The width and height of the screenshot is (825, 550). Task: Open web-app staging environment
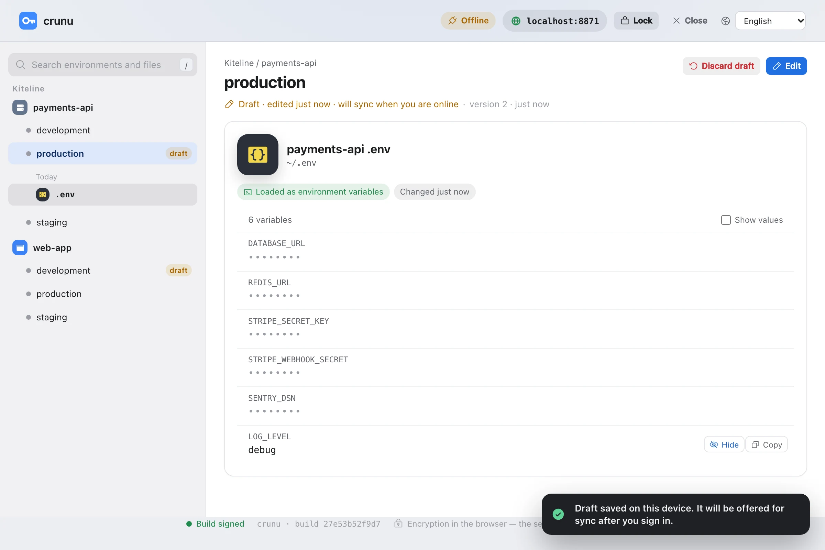[103, 317]
